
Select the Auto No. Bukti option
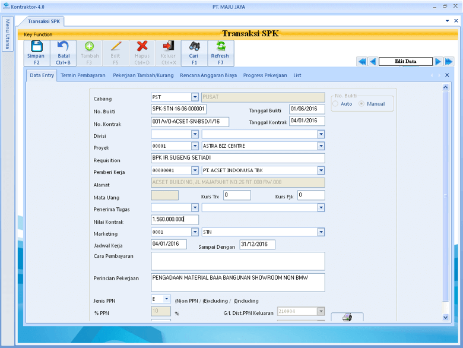[335, 104]
